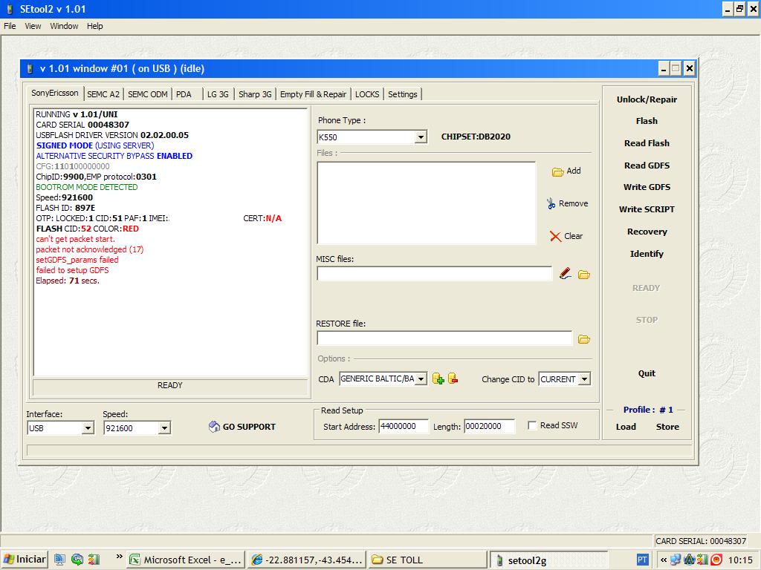The height and width of the screenshot is (570, 761).
Task: Click the Length field showing 00020000
Action: tap(489, 427)
